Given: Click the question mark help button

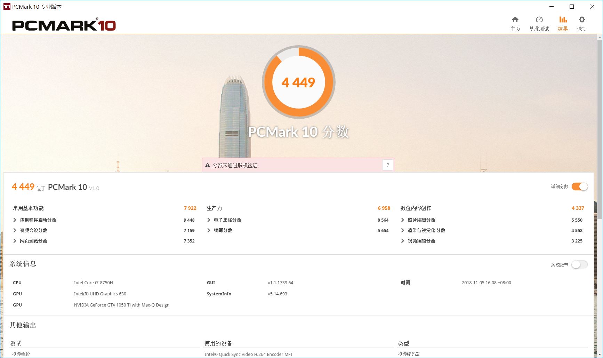Looking at the screenshot, I should 388,165.
